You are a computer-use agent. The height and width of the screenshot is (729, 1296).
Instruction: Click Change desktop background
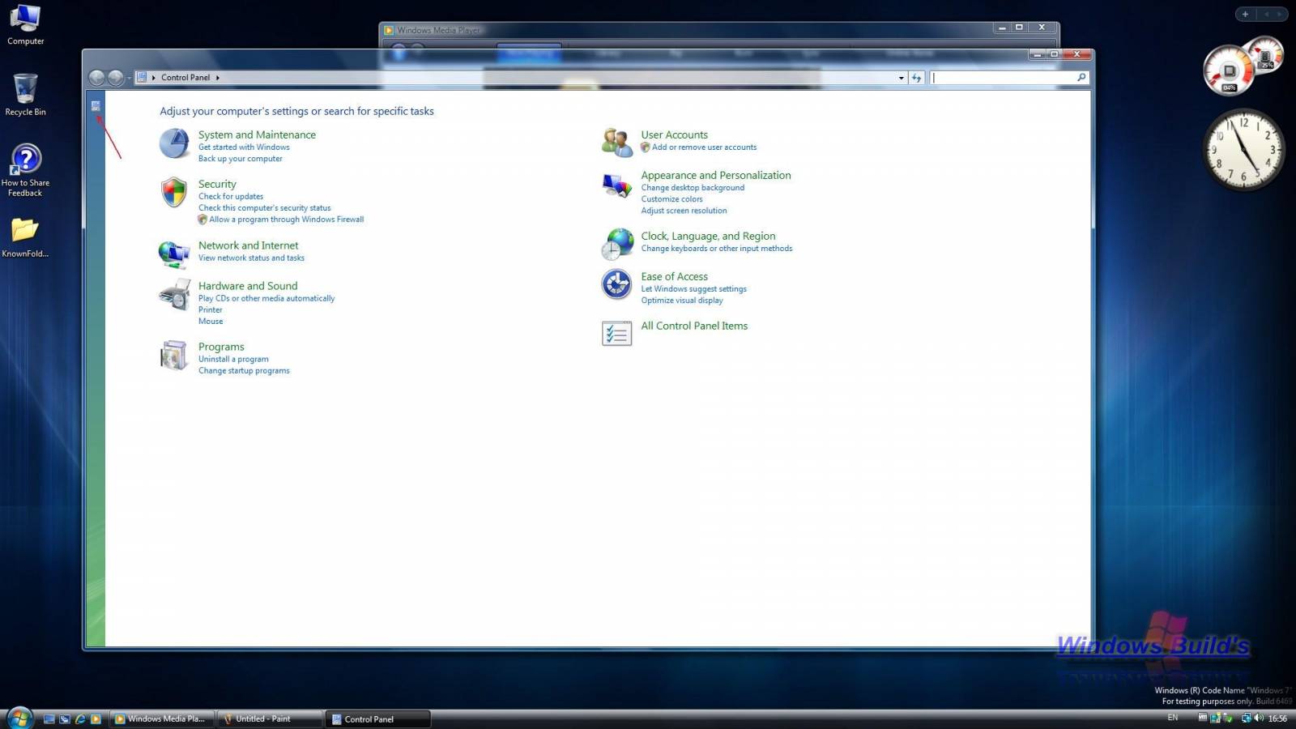(x=693, y=188)
